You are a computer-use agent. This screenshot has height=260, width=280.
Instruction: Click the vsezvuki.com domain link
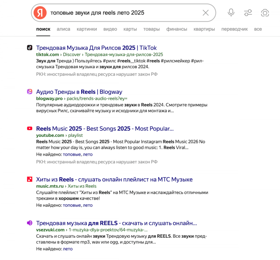click(x=50, y=230)
